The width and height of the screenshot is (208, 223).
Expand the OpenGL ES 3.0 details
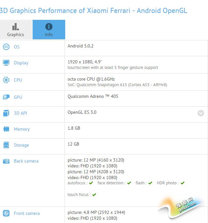coord(201,113)
